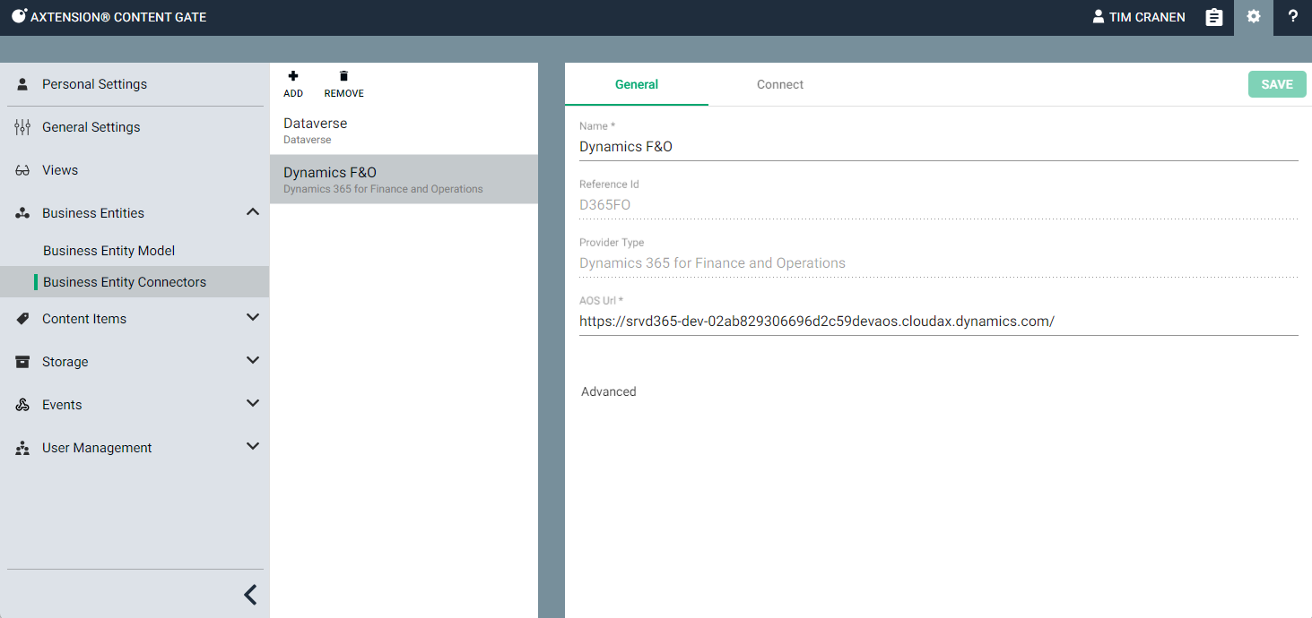Image resolution: width=1312 pixels, height=618 pixels.
Task: Open the help question mark icon
Action: coord(1292,17)
